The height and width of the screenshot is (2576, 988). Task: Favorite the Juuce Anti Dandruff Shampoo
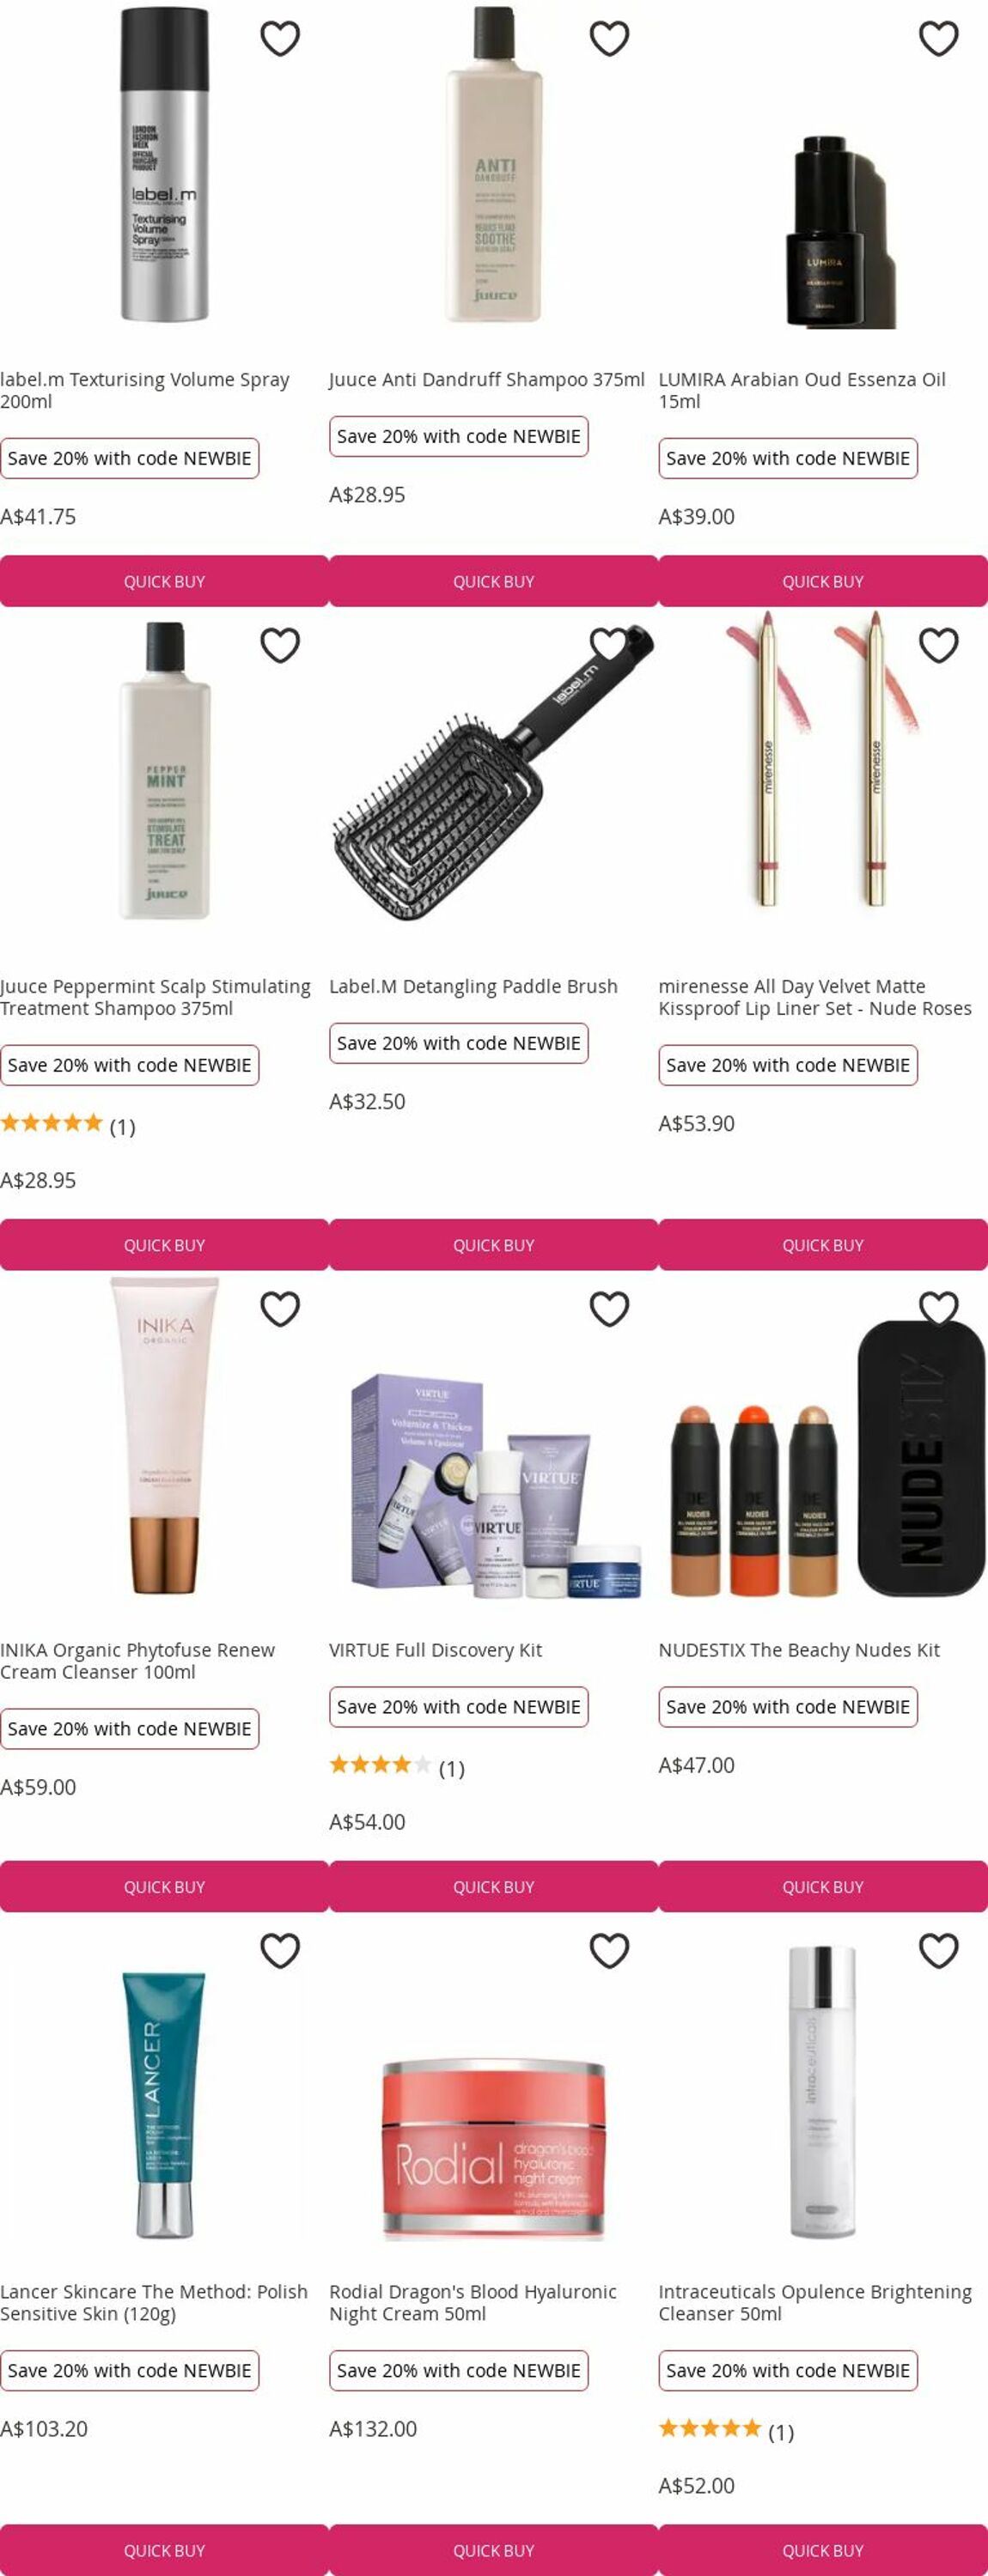(608, 39)
